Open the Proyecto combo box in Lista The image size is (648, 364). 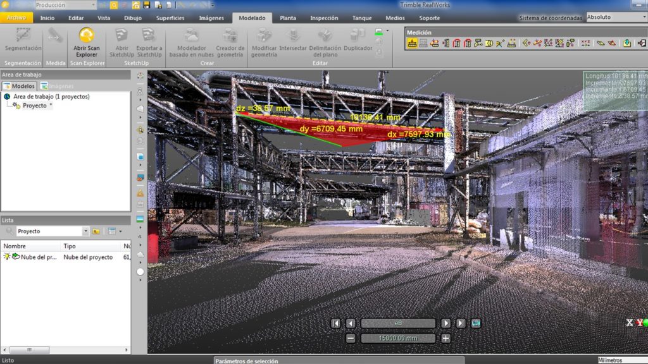[x=53, y=231]
